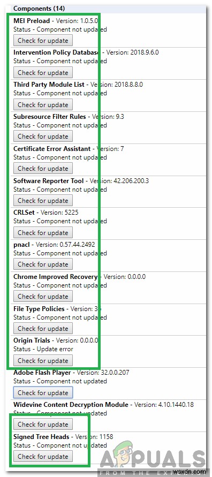Check for update for CRLSet
This screenshot has width=212, height=477.
click(x=43, y=233)
